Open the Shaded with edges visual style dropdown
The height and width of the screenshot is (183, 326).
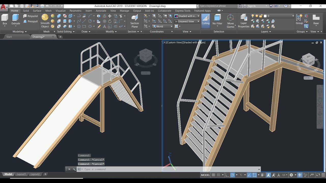click(x=187, y=16)
